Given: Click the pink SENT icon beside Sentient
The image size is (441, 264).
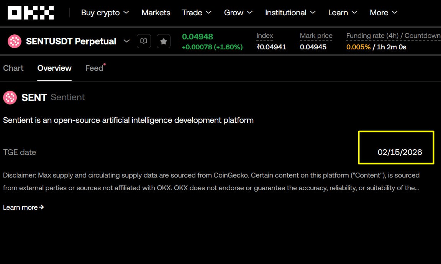Looking at the screenshot, I should [x=10, y=98].
